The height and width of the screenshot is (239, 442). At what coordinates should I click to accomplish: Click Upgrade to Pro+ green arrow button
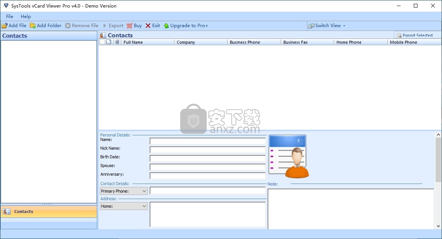[186, 26]
